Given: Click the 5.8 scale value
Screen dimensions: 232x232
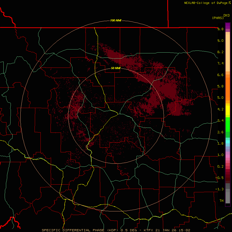Looking at the screenshot, I should (x=220, y=86).
